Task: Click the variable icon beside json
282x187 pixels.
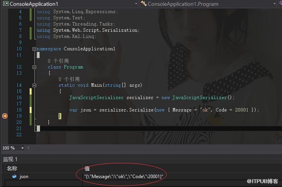Action: coord(14,177)
